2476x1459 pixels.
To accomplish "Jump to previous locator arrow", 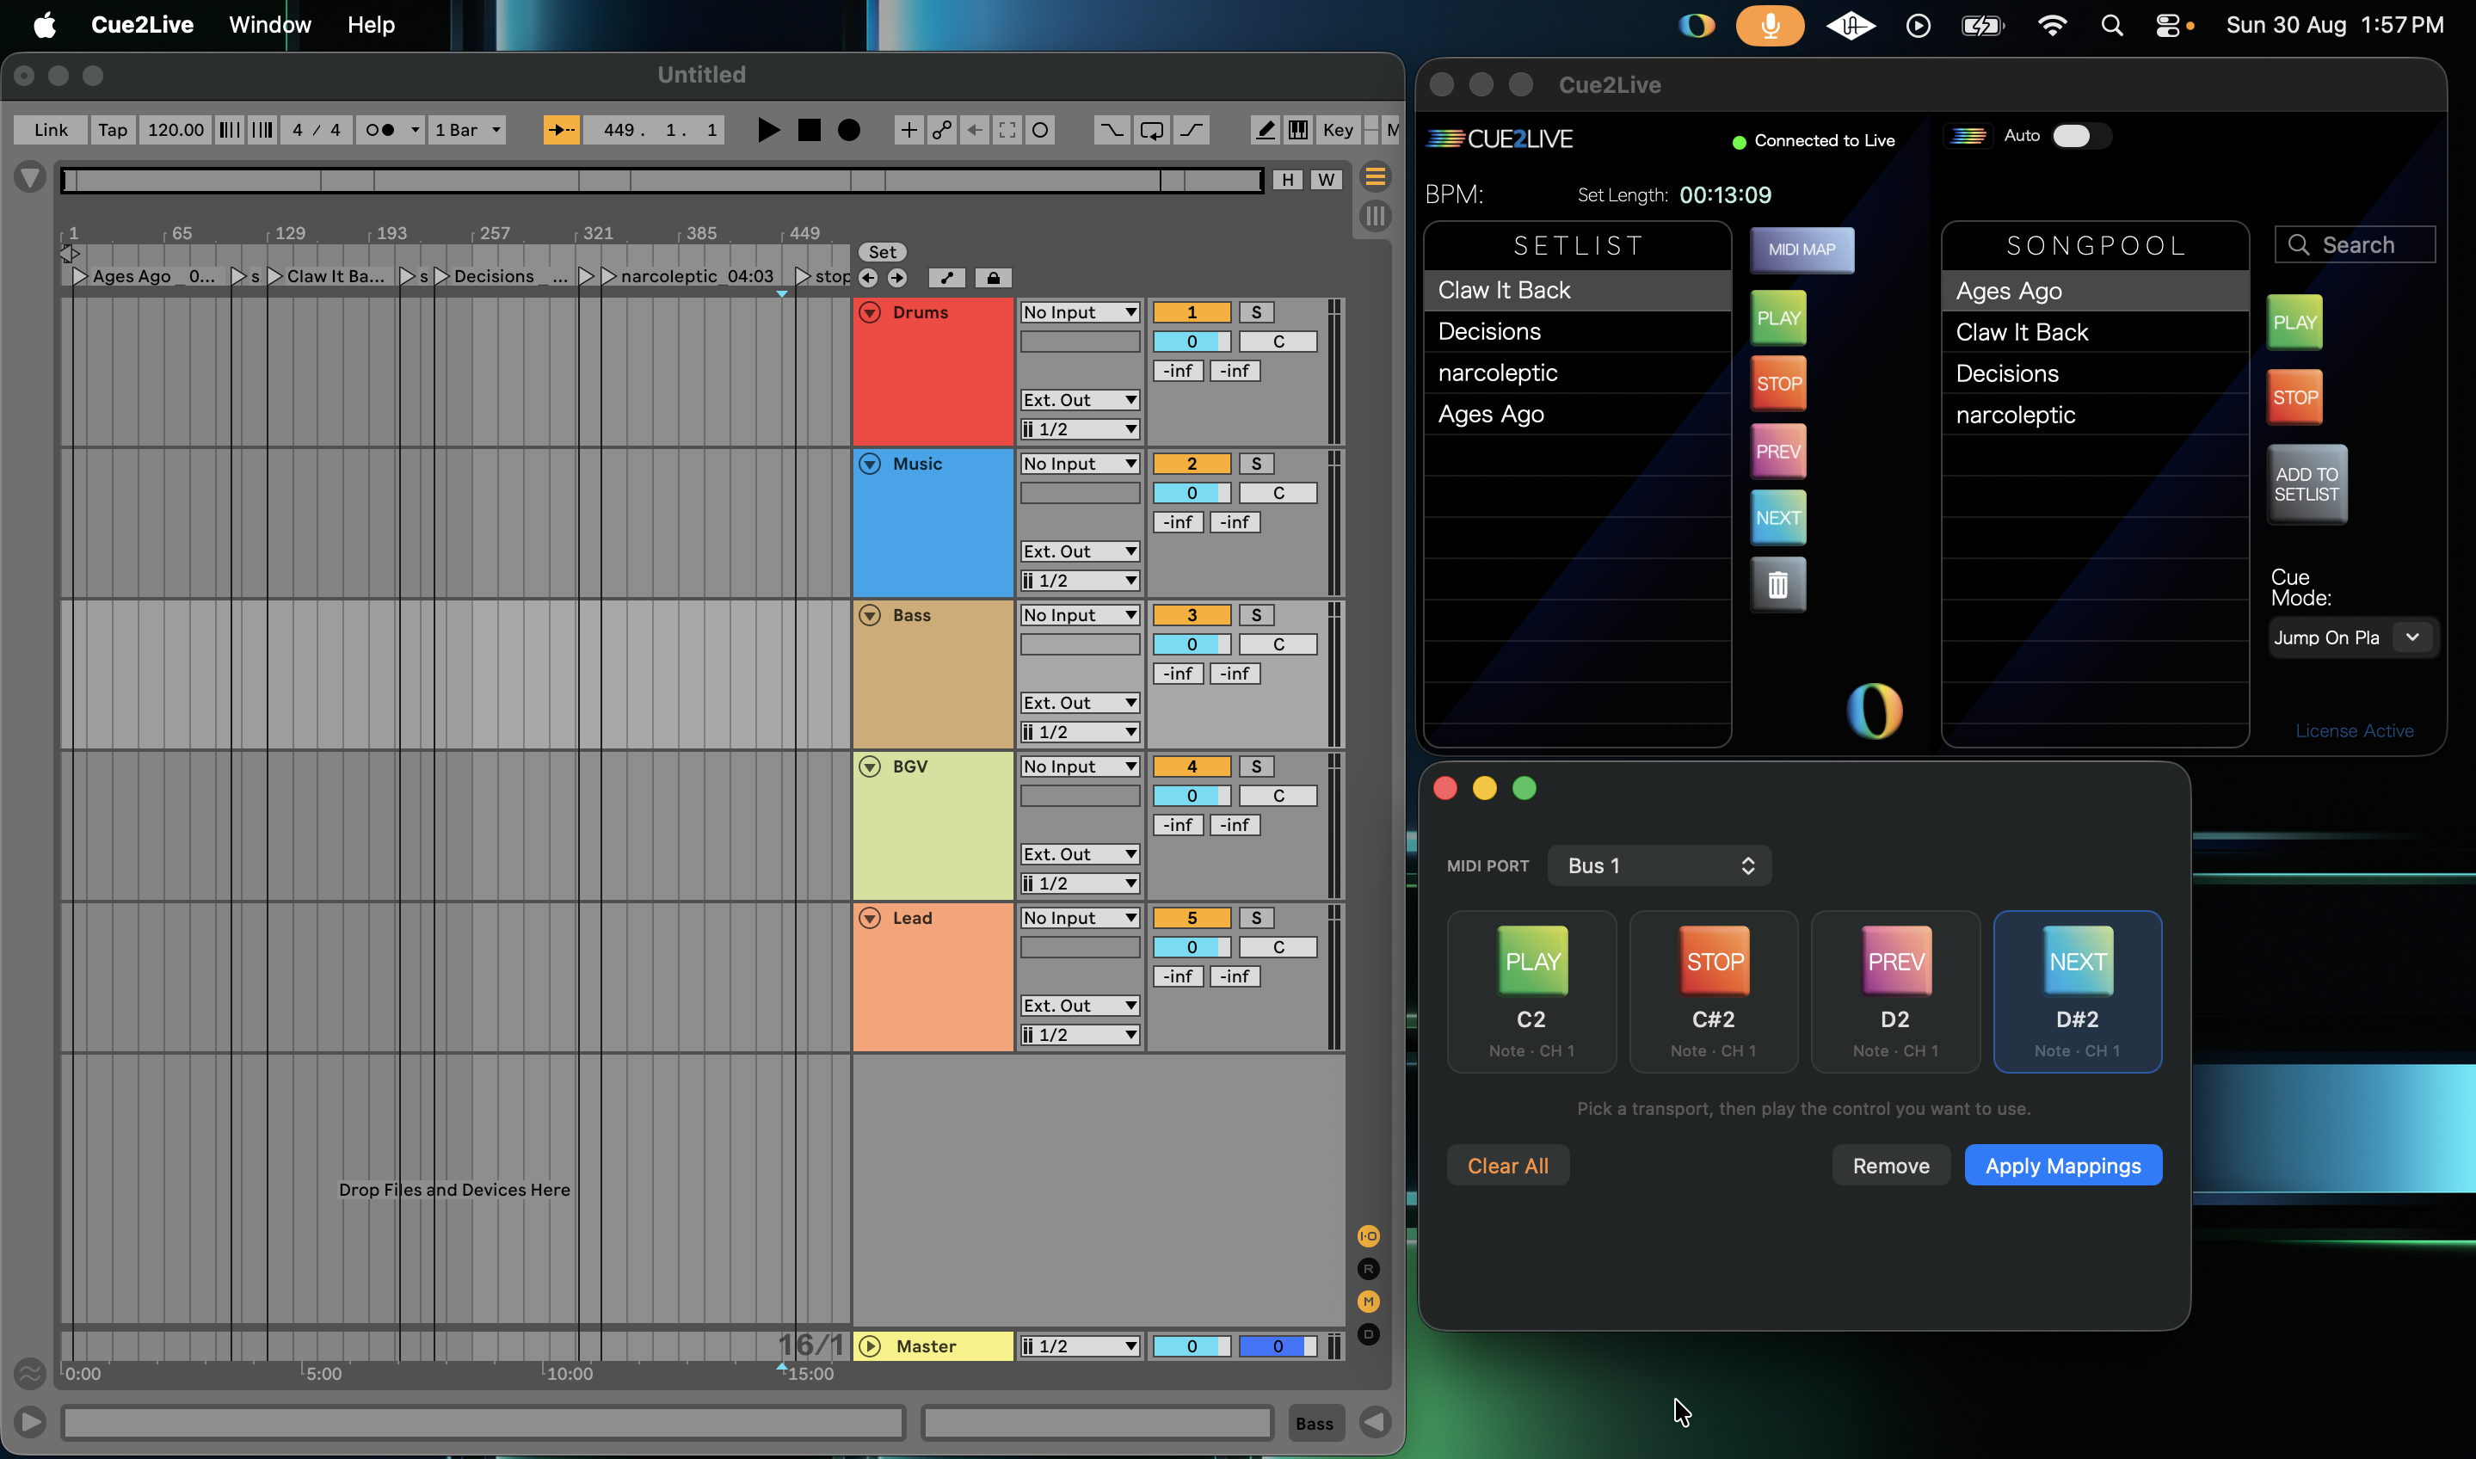I will [x=868, y=278].
